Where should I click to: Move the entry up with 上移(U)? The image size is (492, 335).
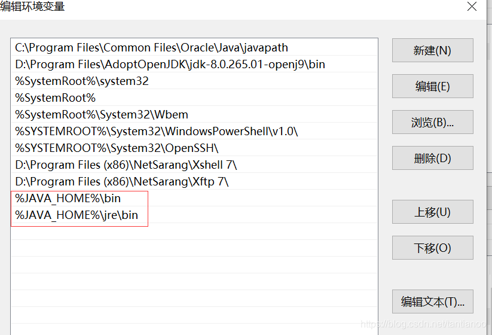pos(432,212)
